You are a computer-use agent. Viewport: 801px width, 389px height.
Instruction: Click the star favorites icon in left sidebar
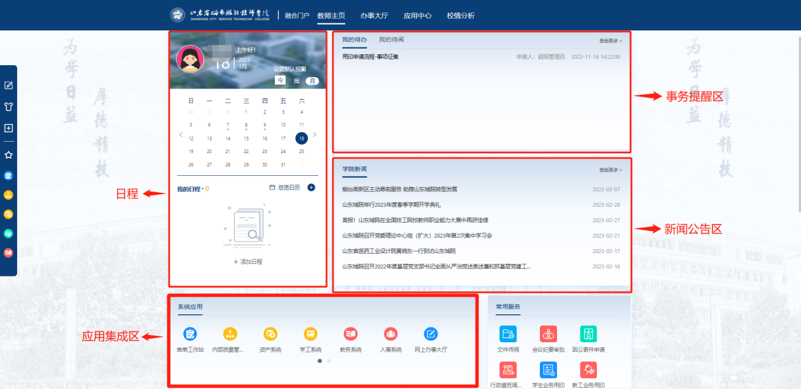coord(9,154)
